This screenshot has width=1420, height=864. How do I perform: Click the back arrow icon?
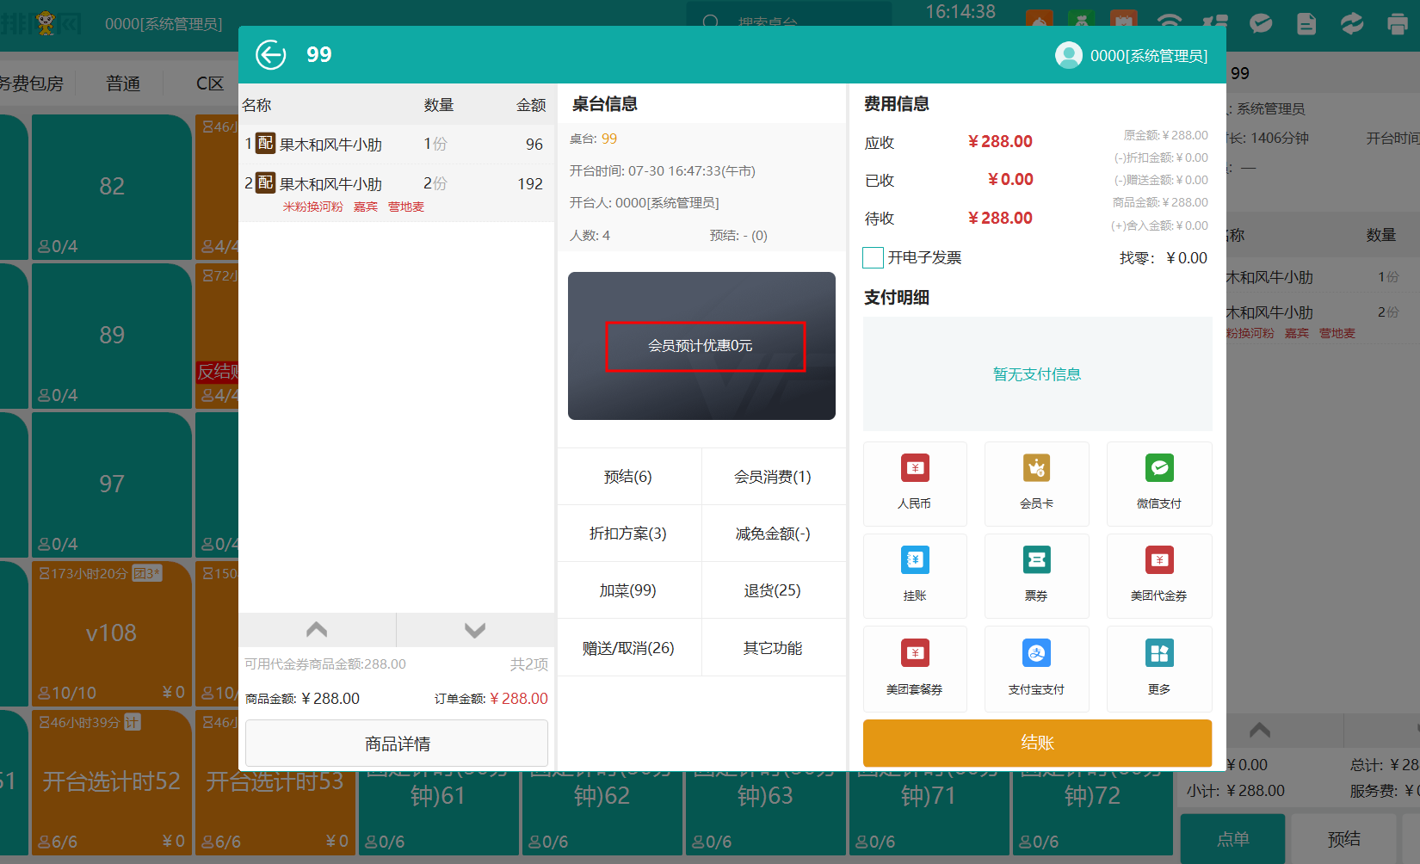[x=270, y=55]
